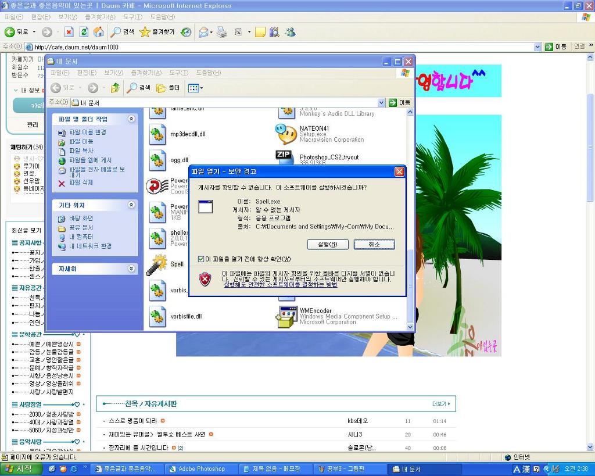Click 2030/청춘사랑방 board link

[51, 414]
